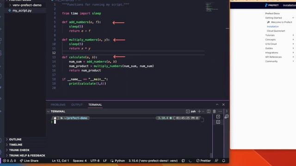The image size is (296, 166).
Task: Open the API References docs section
Action: (273, 57)
